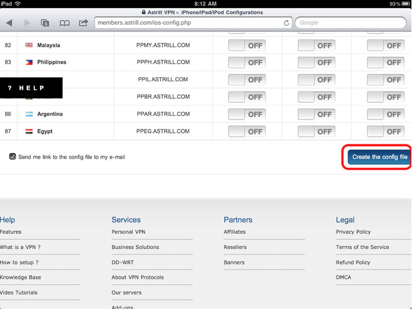Image resolution: width=414 pixels, height=312 pixels.
Task: Toggle third switch for PPBR.ASTRILL.COM
Action: pos(386,97)
